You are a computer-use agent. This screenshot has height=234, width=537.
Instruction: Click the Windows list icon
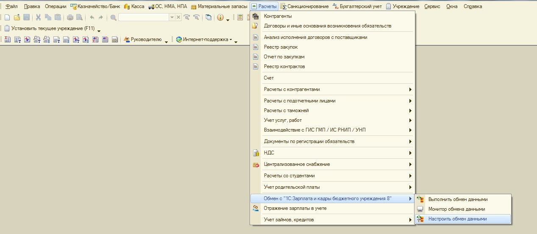click(x=209, y=17)
